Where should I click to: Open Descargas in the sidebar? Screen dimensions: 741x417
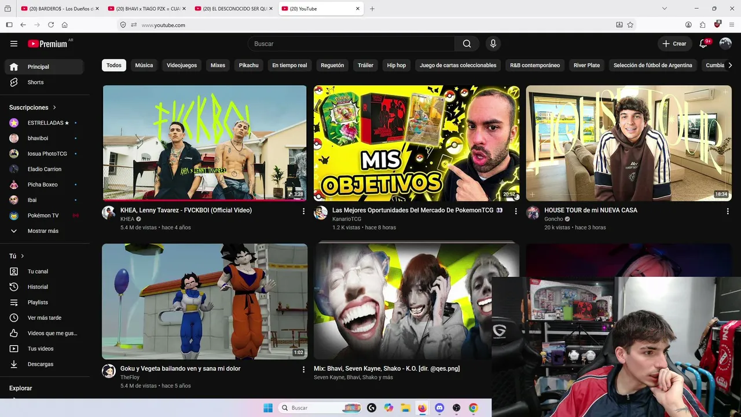tap(44, 364)
